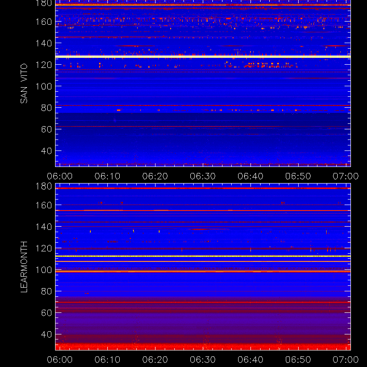Click the SAN VITO axis label
The image size is (367, 367).
tap(24, 83)
